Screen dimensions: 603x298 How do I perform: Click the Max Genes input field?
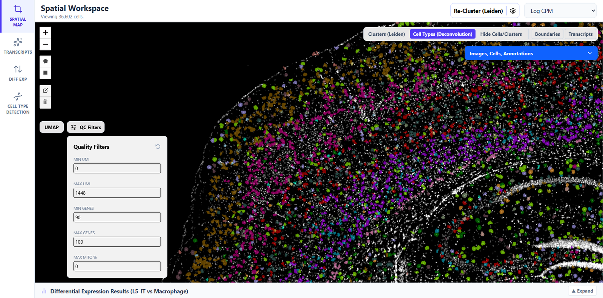pyautogui.click(x=117, y=242)
